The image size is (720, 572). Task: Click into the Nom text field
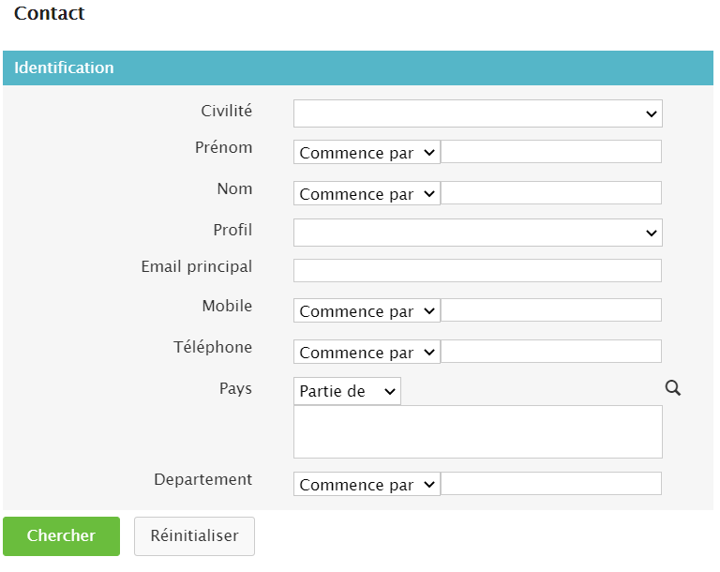click(x=550, y=193)
